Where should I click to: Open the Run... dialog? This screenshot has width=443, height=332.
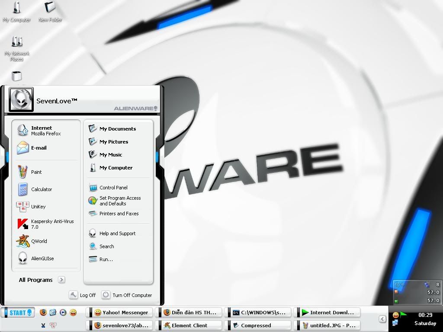coord(118,259)
